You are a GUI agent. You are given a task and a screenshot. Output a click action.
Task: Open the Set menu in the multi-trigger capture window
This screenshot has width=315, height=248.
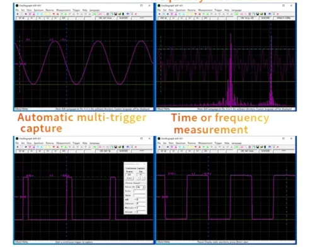(23, 143)
